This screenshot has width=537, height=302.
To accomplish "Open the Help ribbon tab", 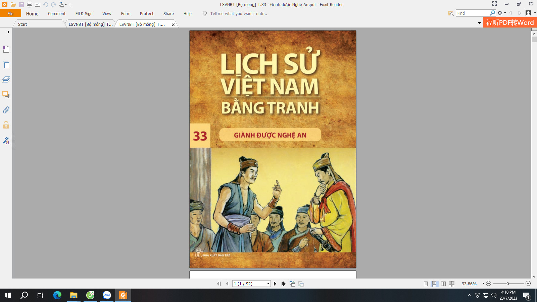I will pos(187,14).
